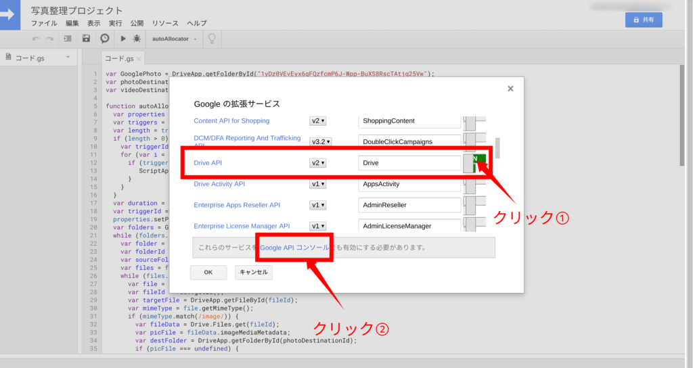Toggle the Enterprise License Manager API switch
Image resolution: width=693 pixels, height=368 pixels.
pyautogui.click(x=474, y=225)
